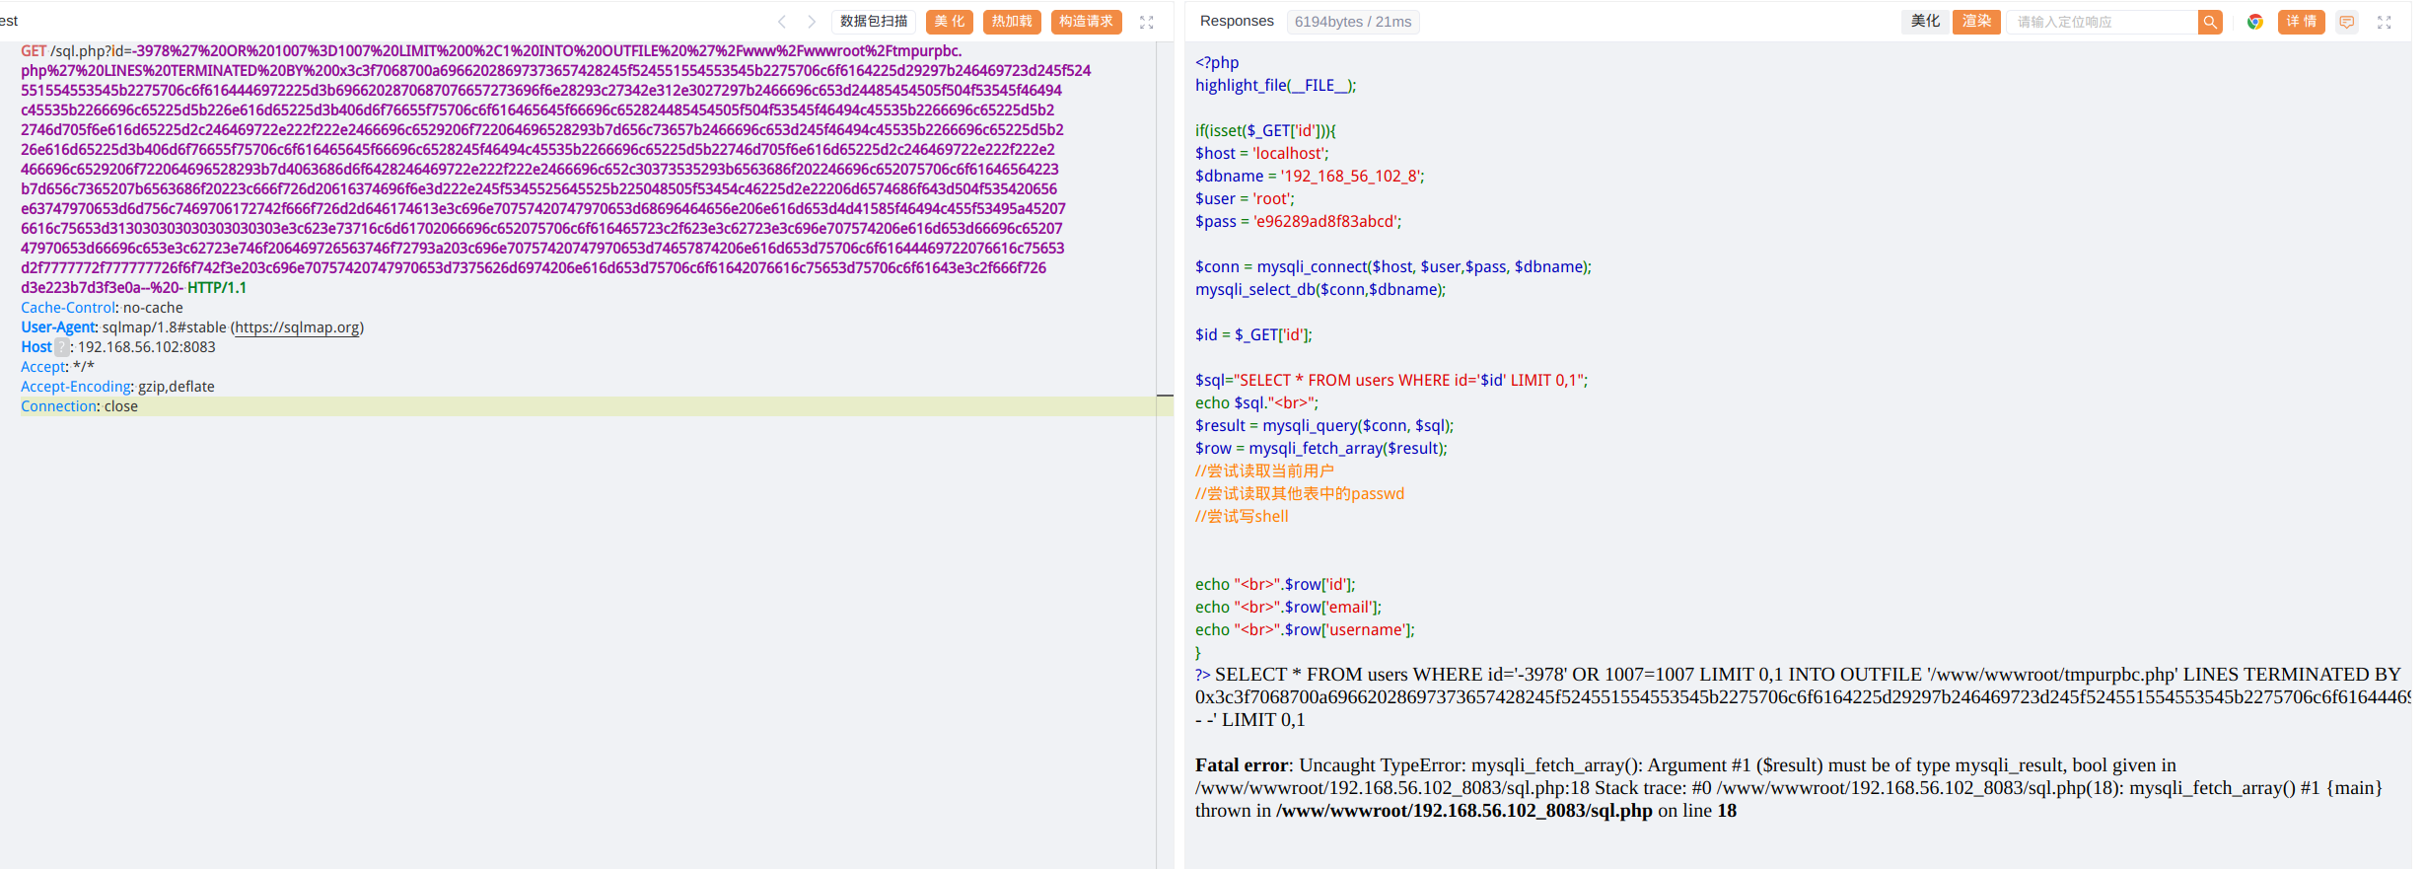Open response in Chrome browser icon

coord(2255,22)
